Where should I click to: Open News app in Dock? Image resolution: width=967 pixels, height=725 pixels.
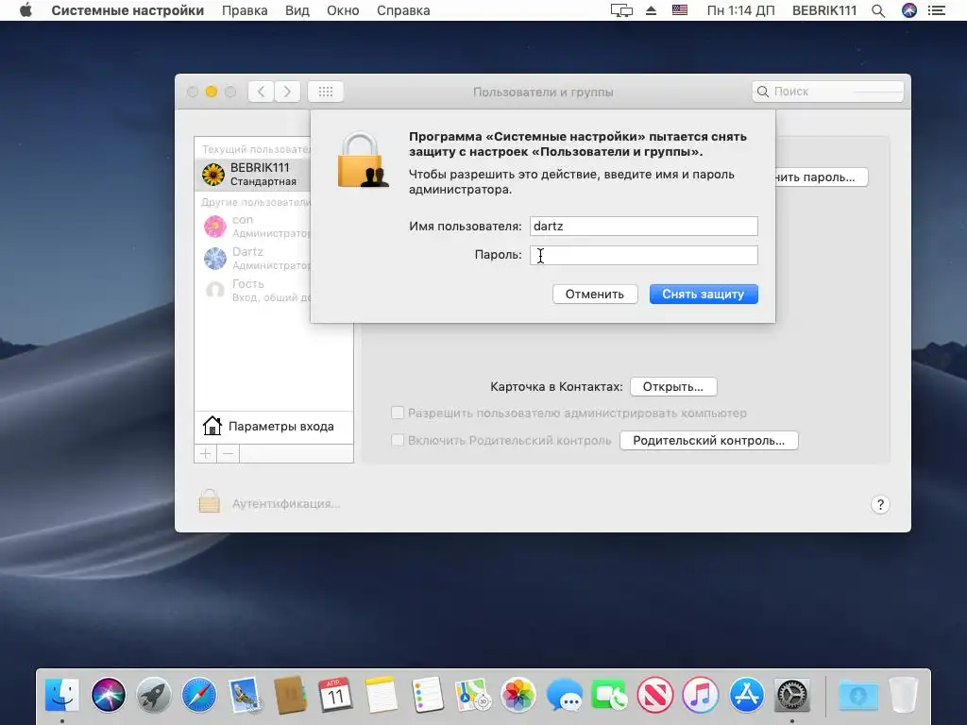(x=655, y=695)
